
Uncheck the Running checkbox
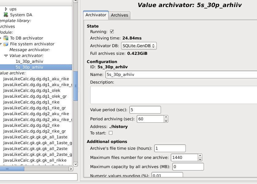(112, 32)
